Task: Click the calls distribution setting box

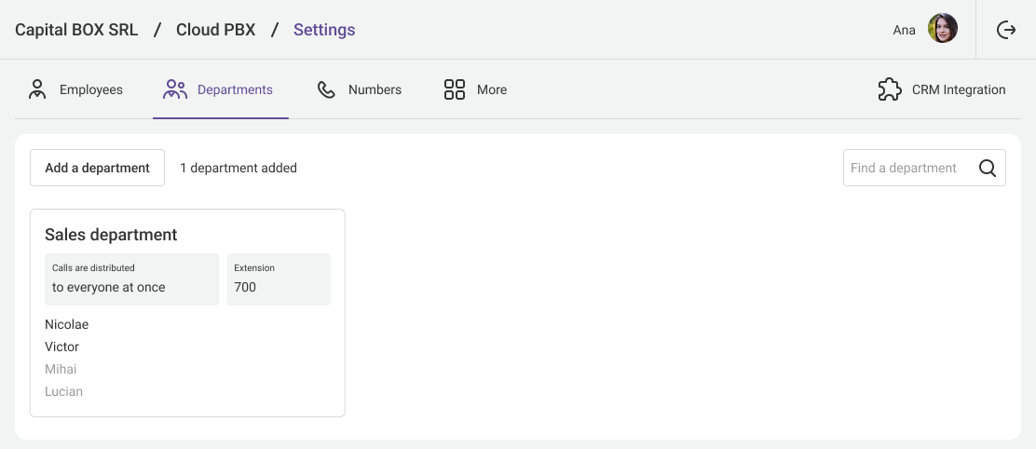Action: tap(131, 279)
